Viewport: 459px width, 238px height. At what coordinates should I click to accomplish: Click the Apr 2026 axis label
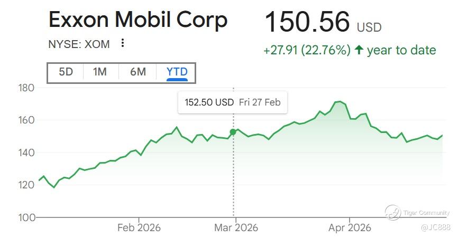point(350,228)
